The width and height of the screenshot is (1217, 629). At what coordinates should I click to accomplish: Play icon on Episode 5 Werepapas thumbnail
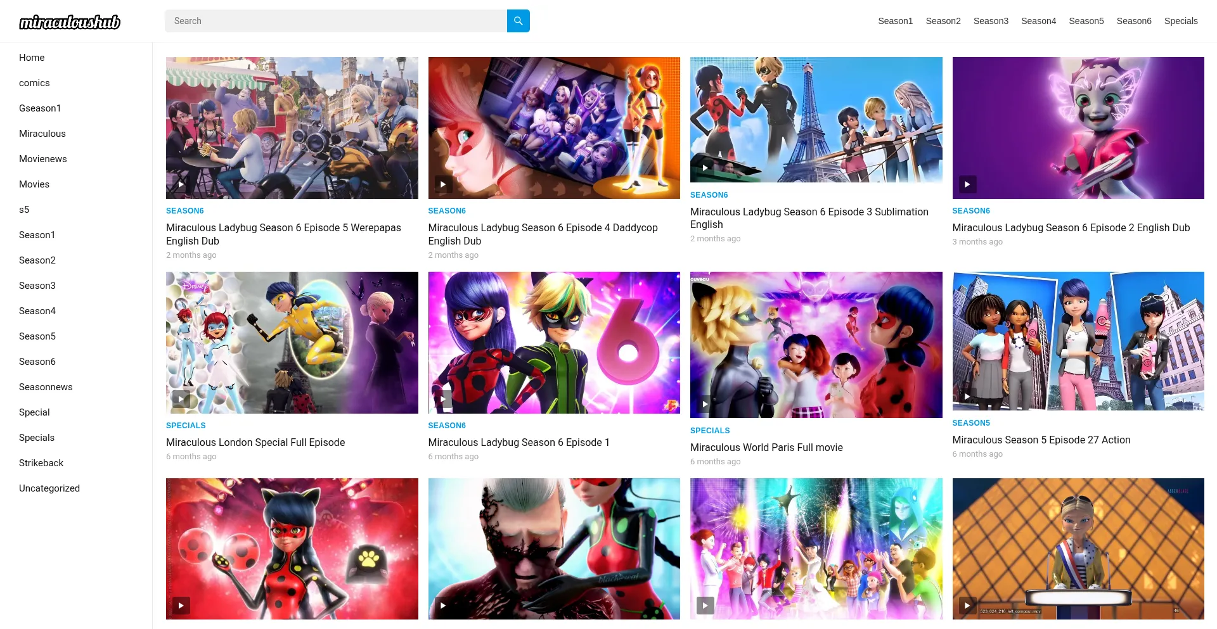[x=181, y=184]
